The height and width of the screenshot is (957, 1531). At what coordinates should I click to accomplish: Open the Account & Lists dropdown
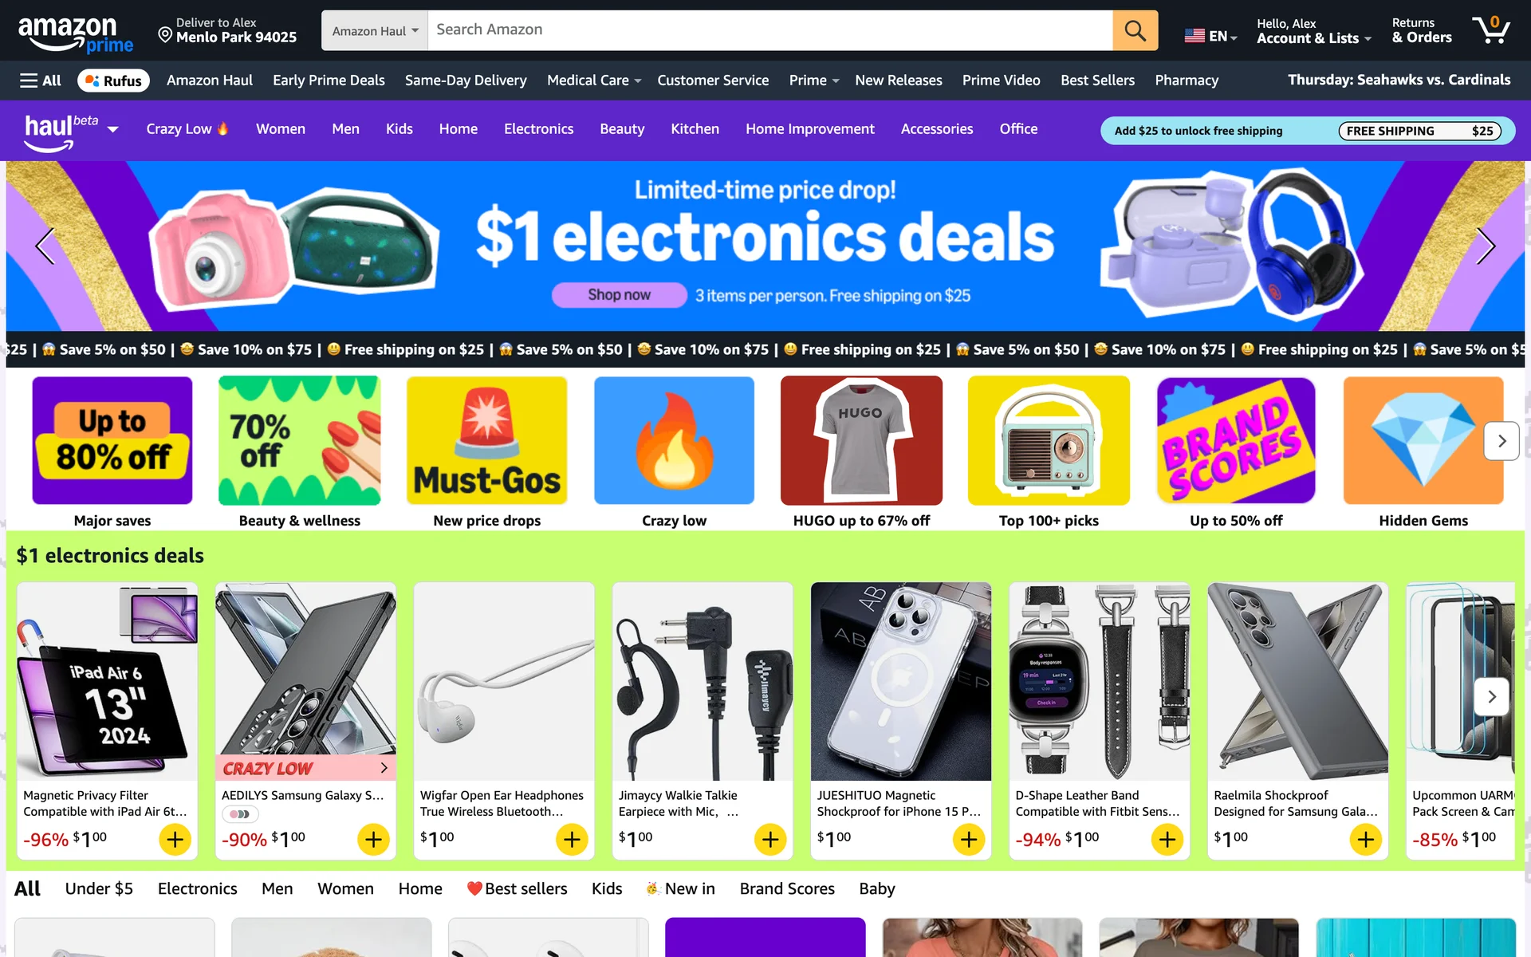pos(1313,31)
